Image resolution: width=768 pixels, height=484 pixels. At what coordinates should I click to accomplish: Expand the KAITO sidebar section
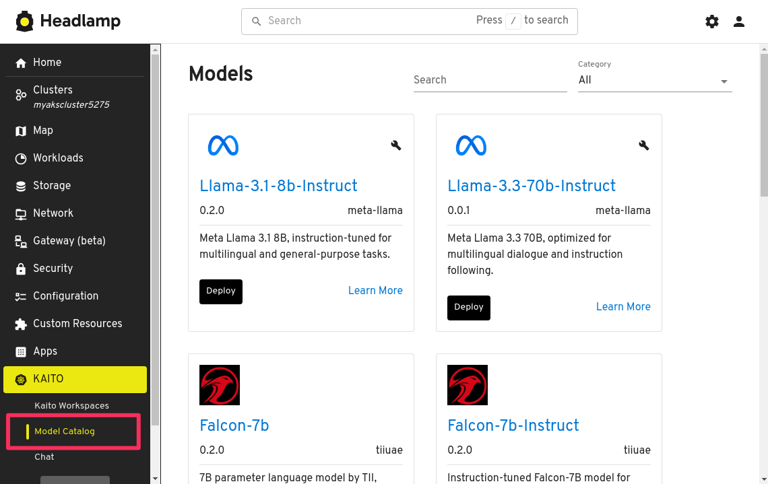pos(75,379)
